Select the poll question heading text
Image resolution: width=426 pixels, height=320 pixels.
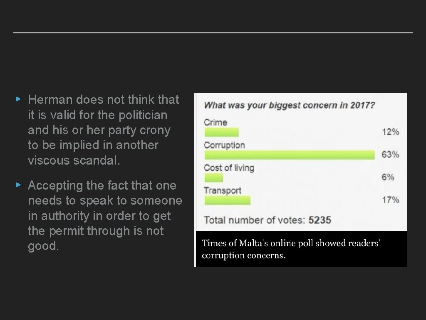pos(289,105)
